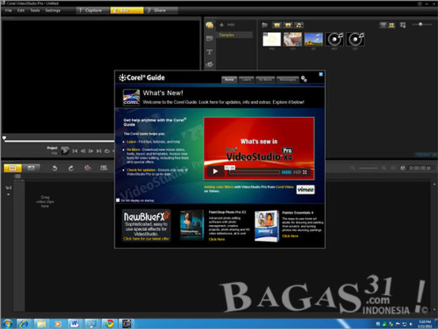Expand the track options arrow at timeline left
The width and height of the screenshot is (438, 329).
[x=8, y=194]
